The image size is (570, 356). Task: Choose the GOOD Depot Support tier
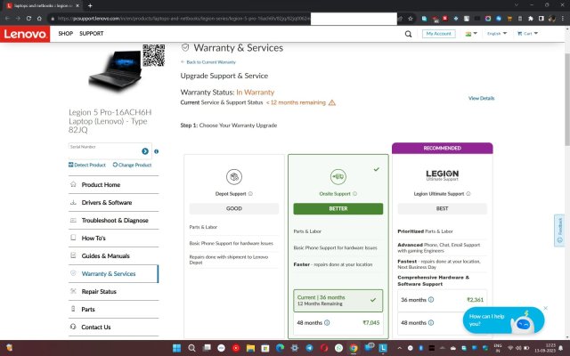point(233,208)
